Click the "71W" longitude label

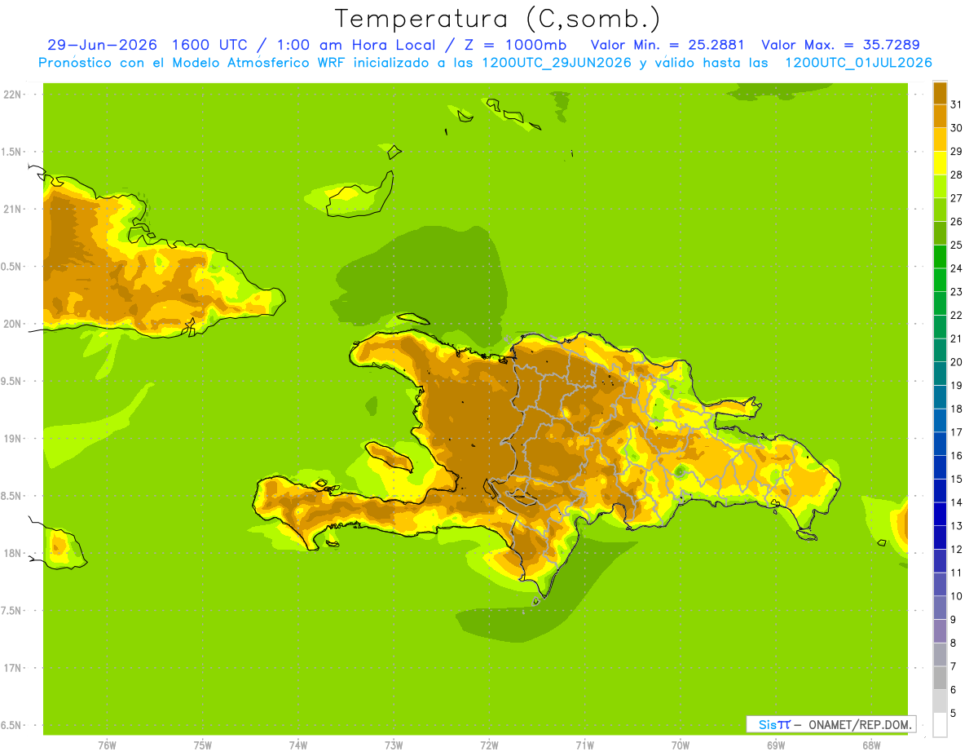pyautogui.click(x=584, y=745)
